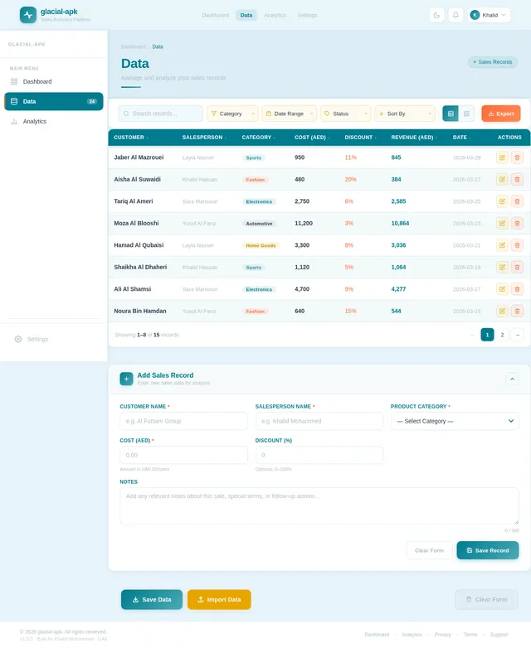Toggle dark mode moon icon
531x648 pixels.
[436, 15]
